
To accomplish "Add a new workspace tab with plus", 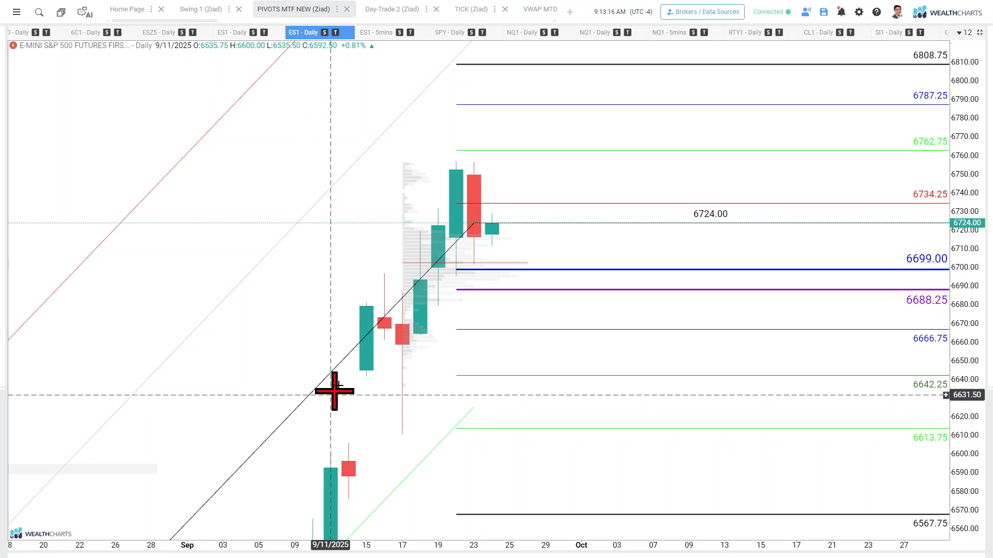I will click(x=570, y=12).
